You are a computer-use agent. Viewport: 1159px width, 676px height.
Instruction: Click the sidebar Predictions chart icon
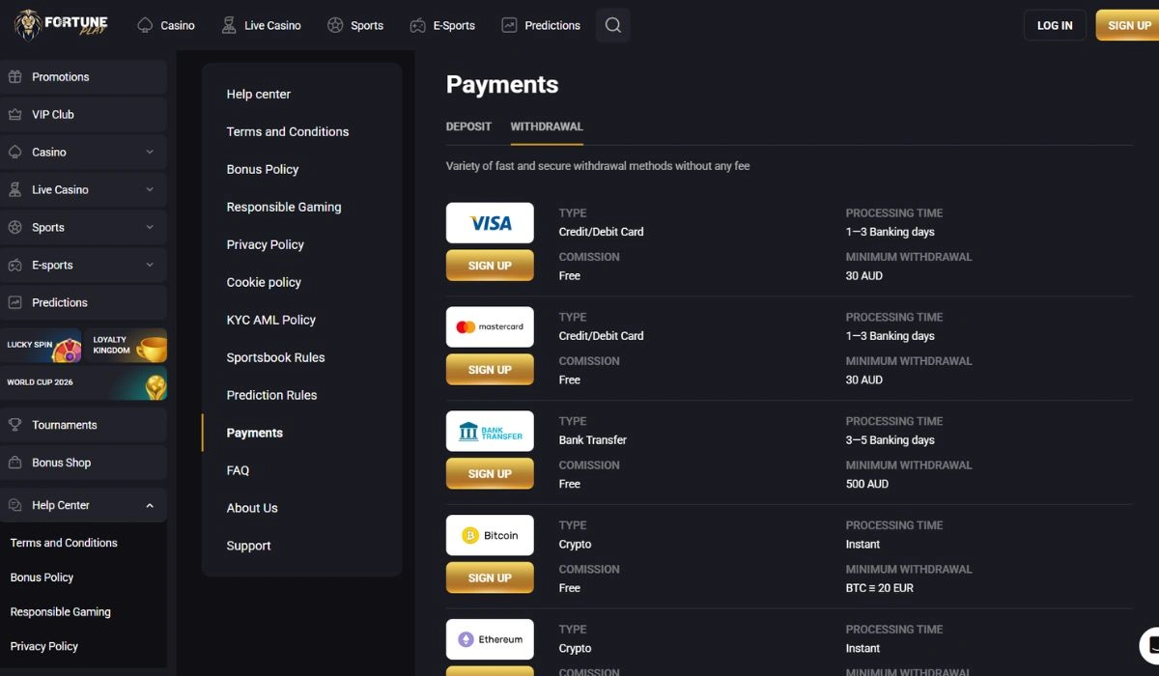(x=14, y=302)
